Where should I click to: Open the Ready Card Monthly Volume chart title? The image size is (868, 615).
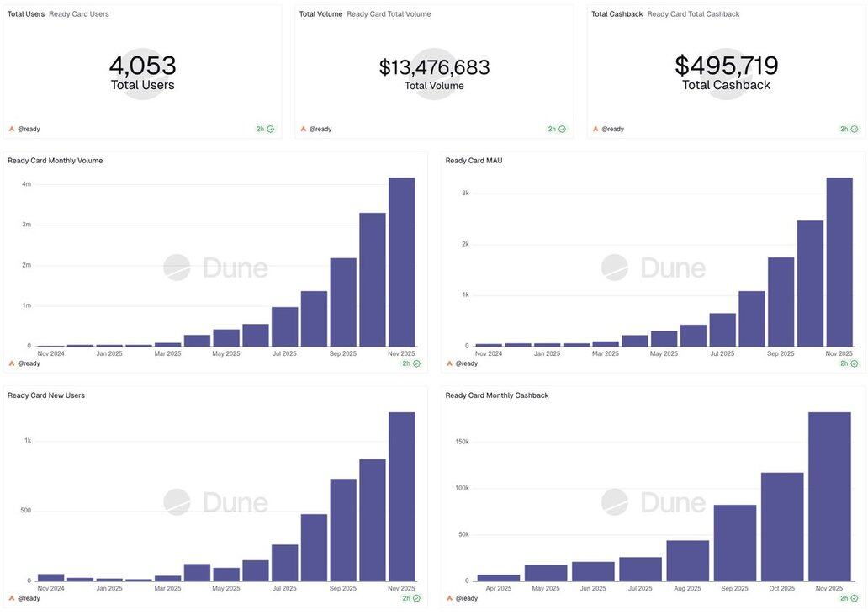click(56, 161)
